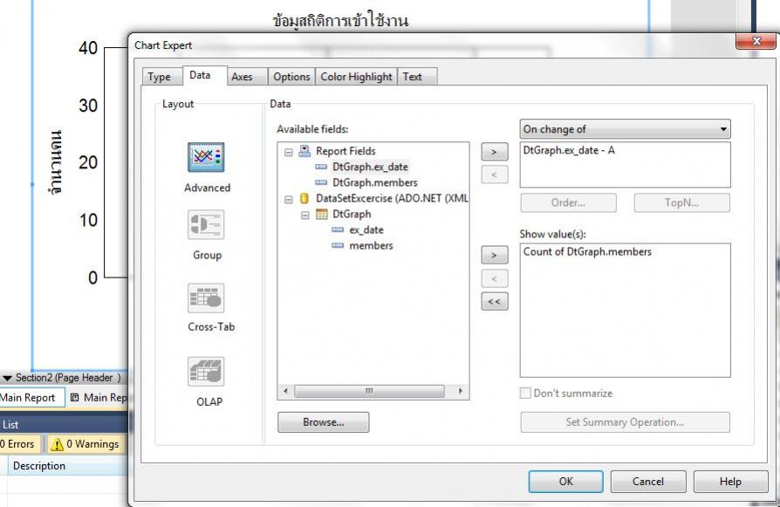780x507 pixels.
Task: Select ex_date under DtGraph table
Action: click(366, 230)
